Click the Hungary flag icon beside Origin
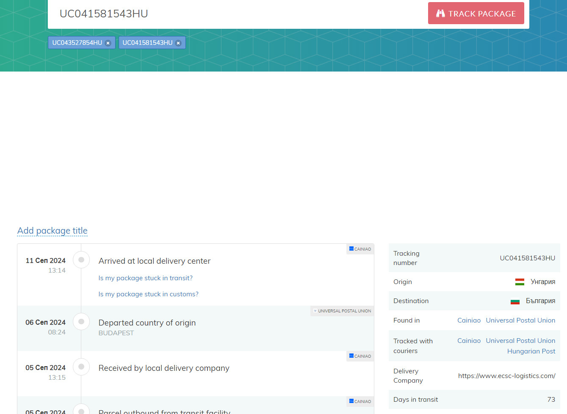This screenshot has height=414, width=567. [520, 282]
